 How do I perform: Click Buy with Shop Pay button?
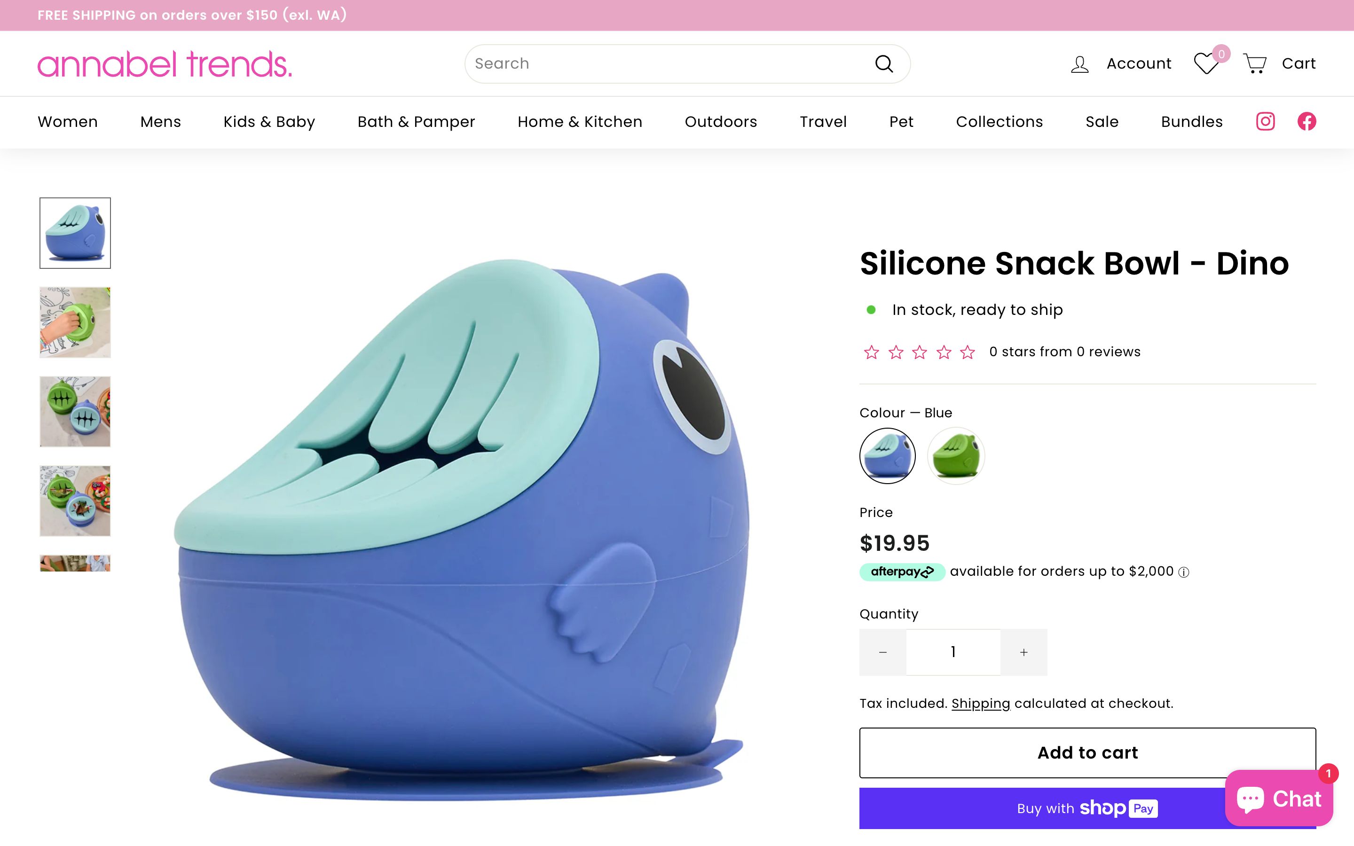(1087, 808)
